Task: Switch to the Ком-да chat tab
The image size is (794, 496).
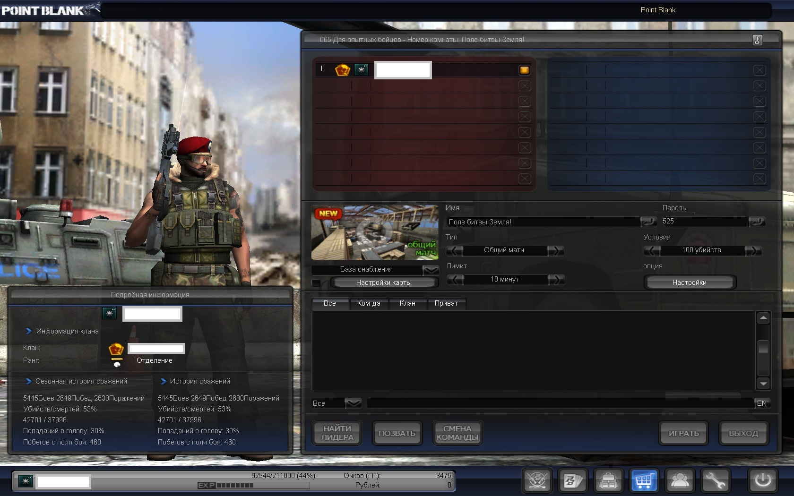Action: coord(369,303)
